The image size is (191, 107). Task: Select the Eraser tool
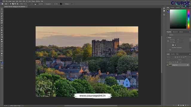click(x=2, y=35)
